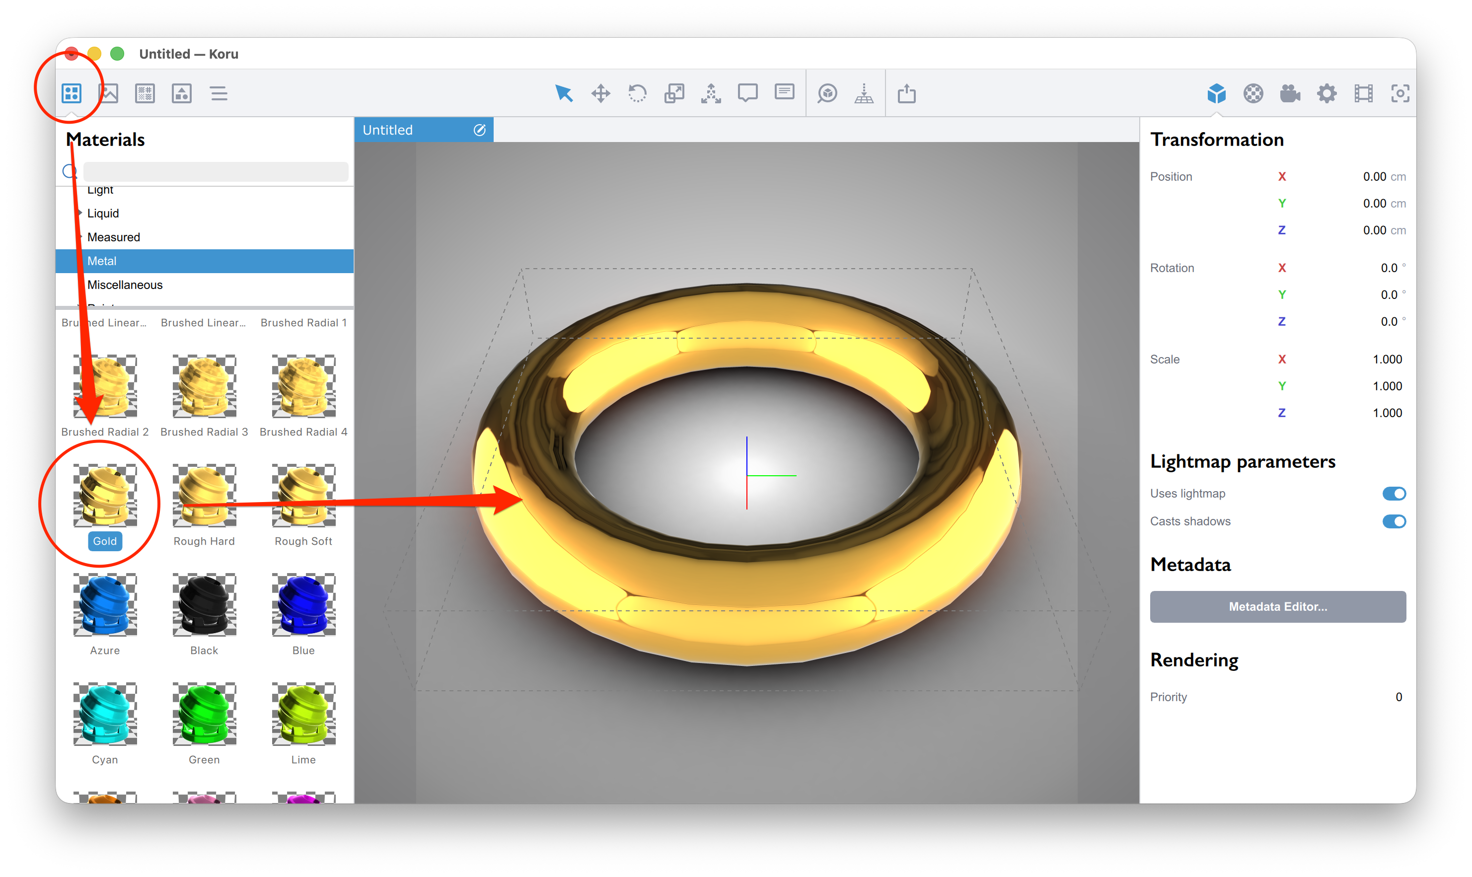Toggle the Casts shadows switch
1472x877 pixels.
pyautogui.click(x=1394, y=521)
